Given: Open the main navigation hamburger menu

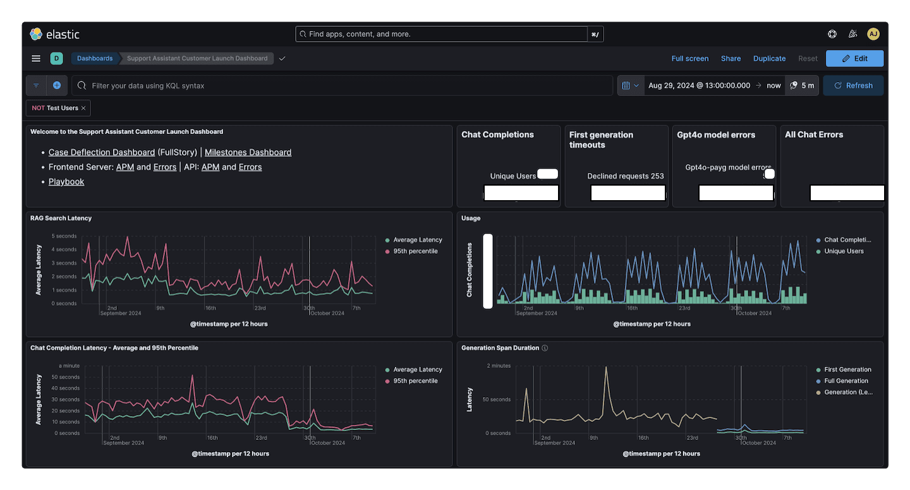Looking at the screenshot, I should click(35, 58).
